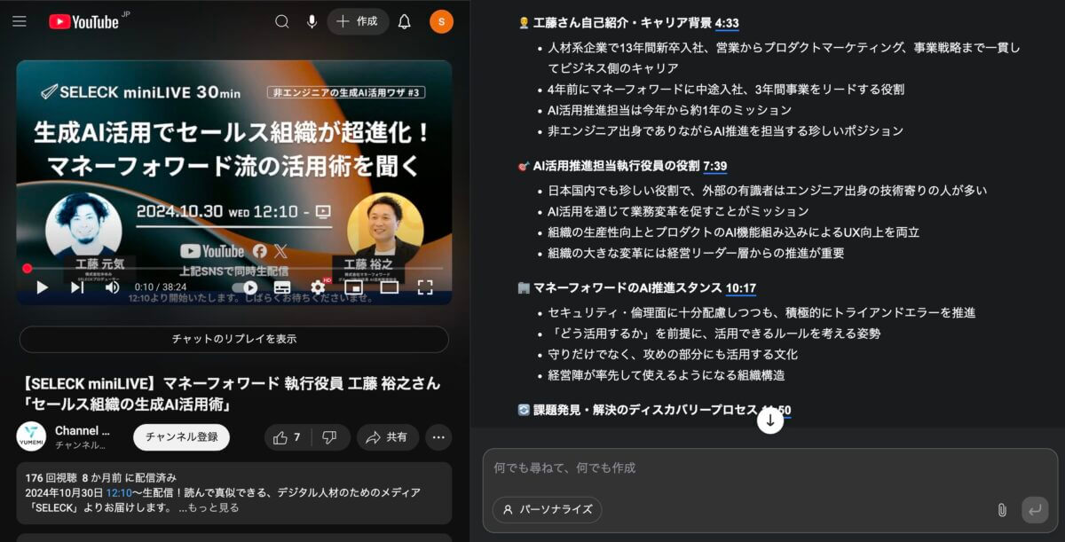Dislike the video with thumbs down
Viewport: 1065px width, 542px height.
[x=329, y=437]
